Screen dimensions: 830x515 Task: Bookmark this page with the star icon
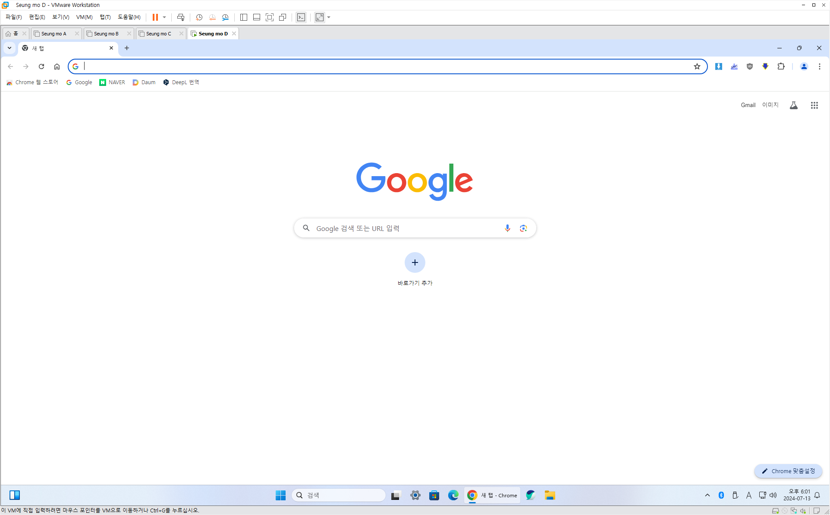coord(697,66)
